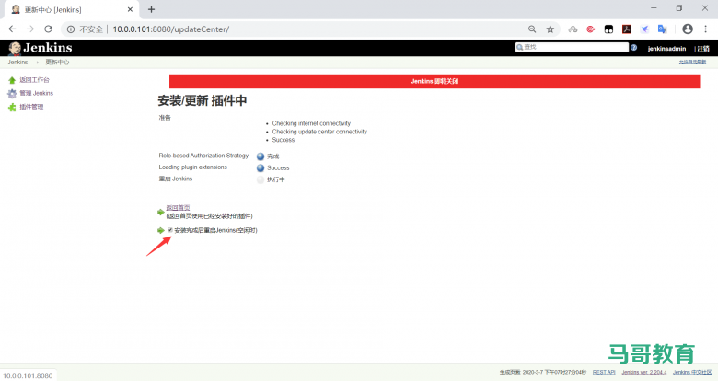Viewport: 718px width, 381px height.
Task: Click the 更新中心 breadcrumb item
Action: (57, 63)
